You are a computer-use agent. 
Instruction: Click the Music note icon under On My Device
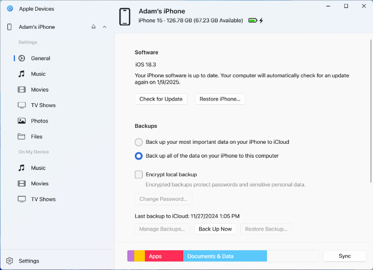21,168
